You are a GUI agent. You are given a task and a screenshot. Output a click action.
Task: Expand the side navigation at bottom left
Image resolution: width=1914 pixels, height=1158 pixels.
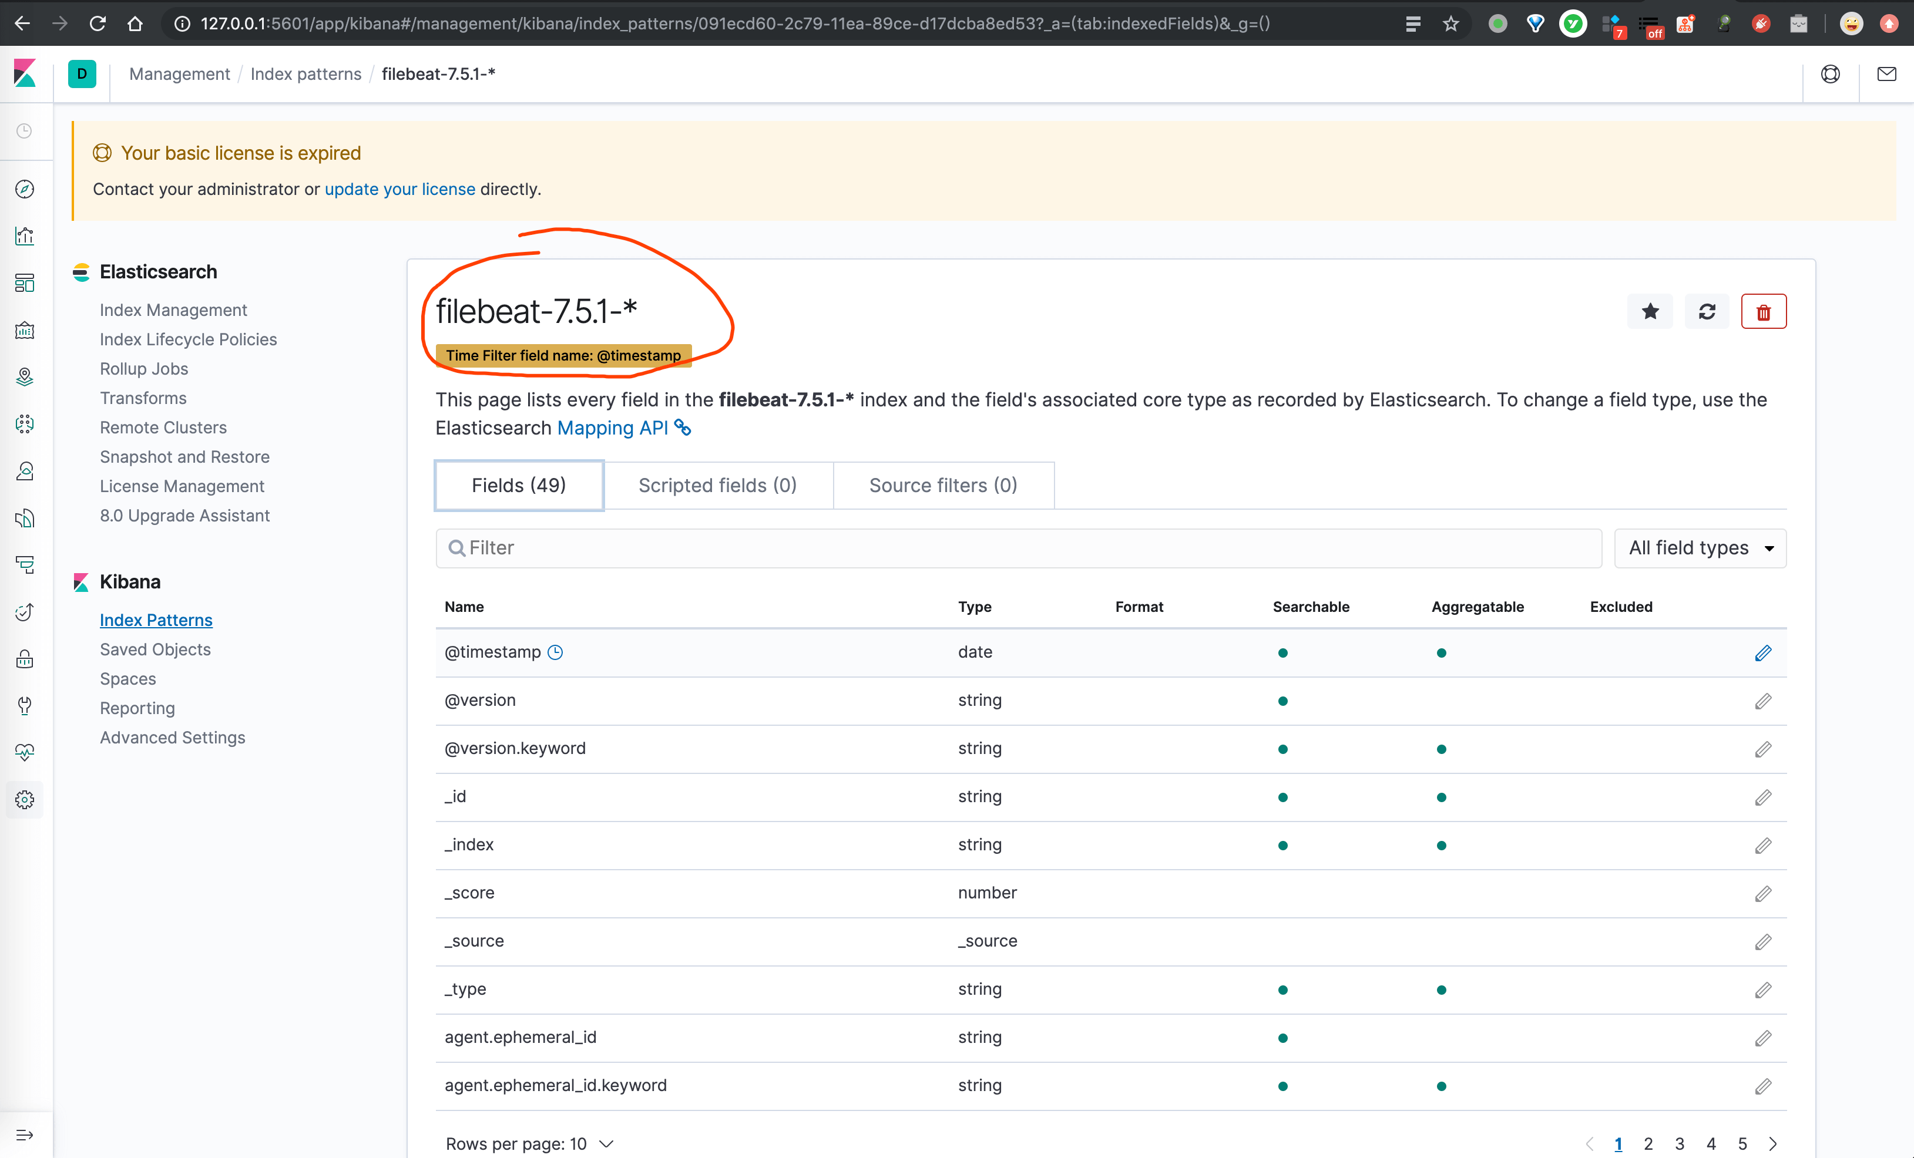[25, 1135]
